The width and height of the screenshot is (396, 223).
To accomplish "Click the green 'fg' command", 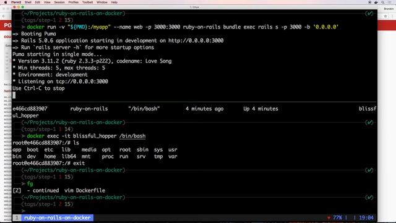I will point(30,184).
